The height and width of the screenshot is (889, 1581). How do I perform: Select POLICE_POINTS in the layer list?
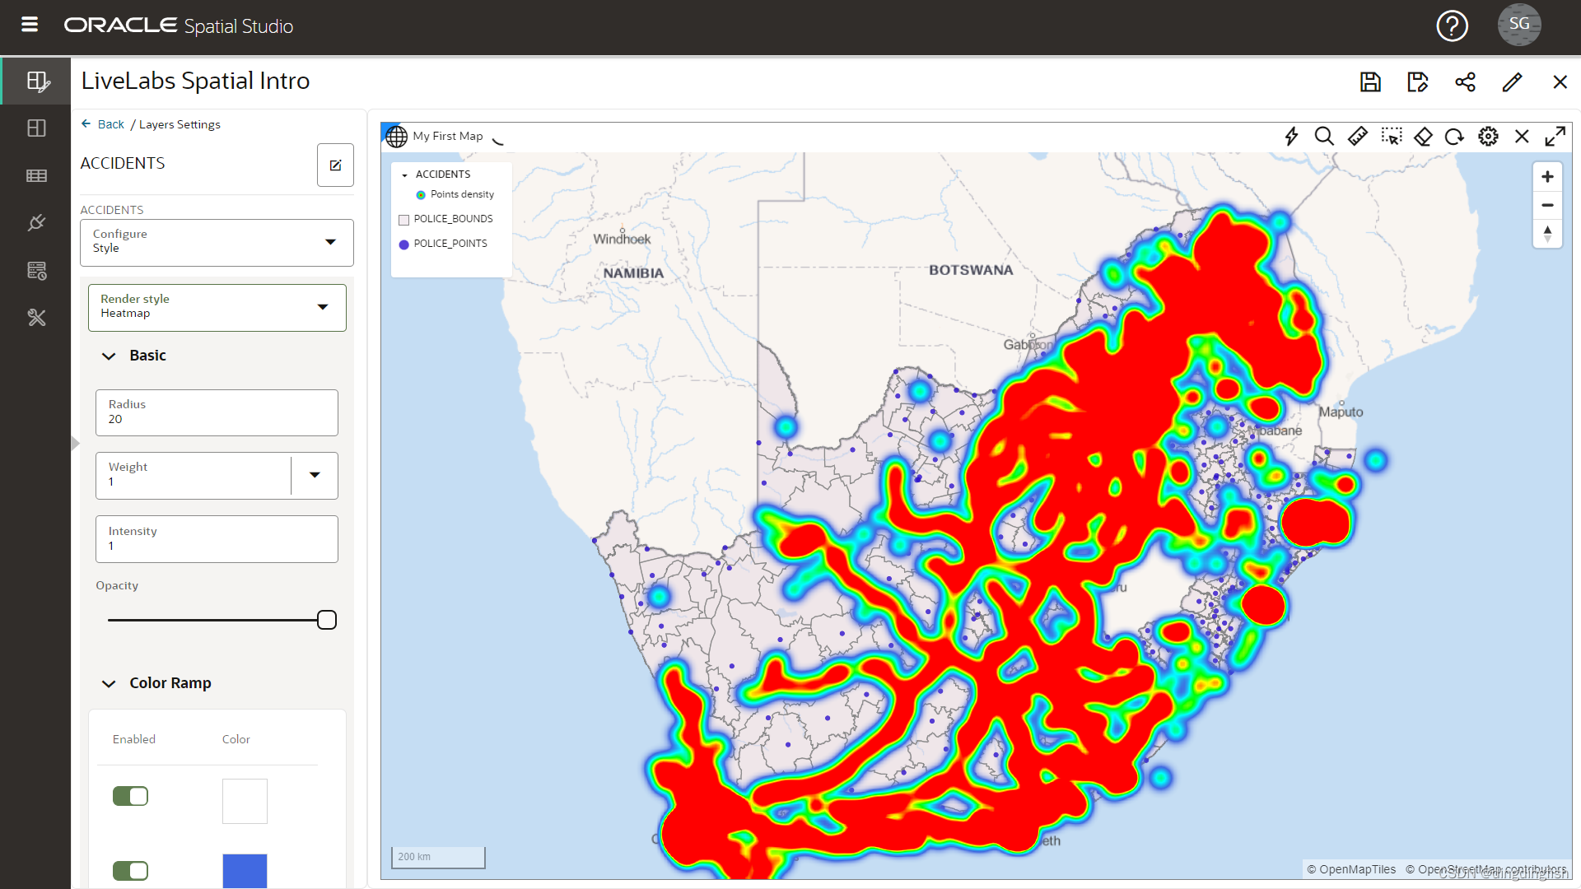tap(450, 244)
